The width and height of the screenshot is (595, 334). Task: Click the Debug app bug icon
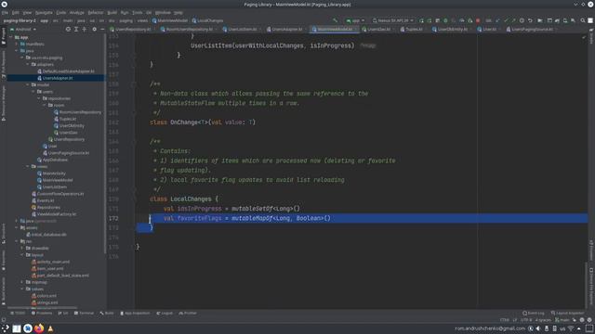[x=445, y=20]
